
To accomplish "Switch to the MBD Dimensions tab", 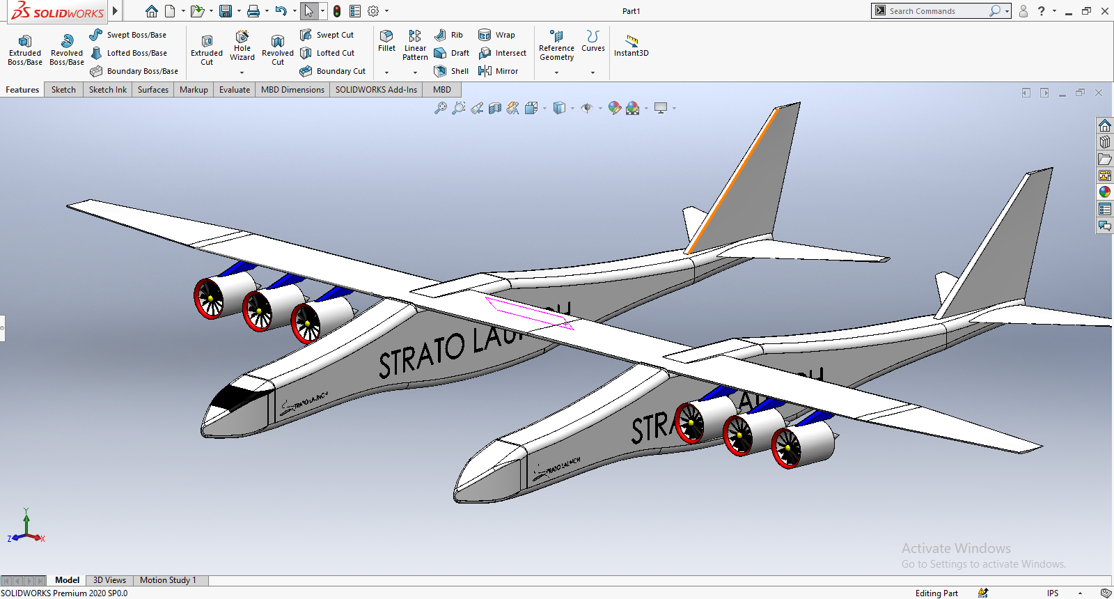I will [x=292, y=90].
